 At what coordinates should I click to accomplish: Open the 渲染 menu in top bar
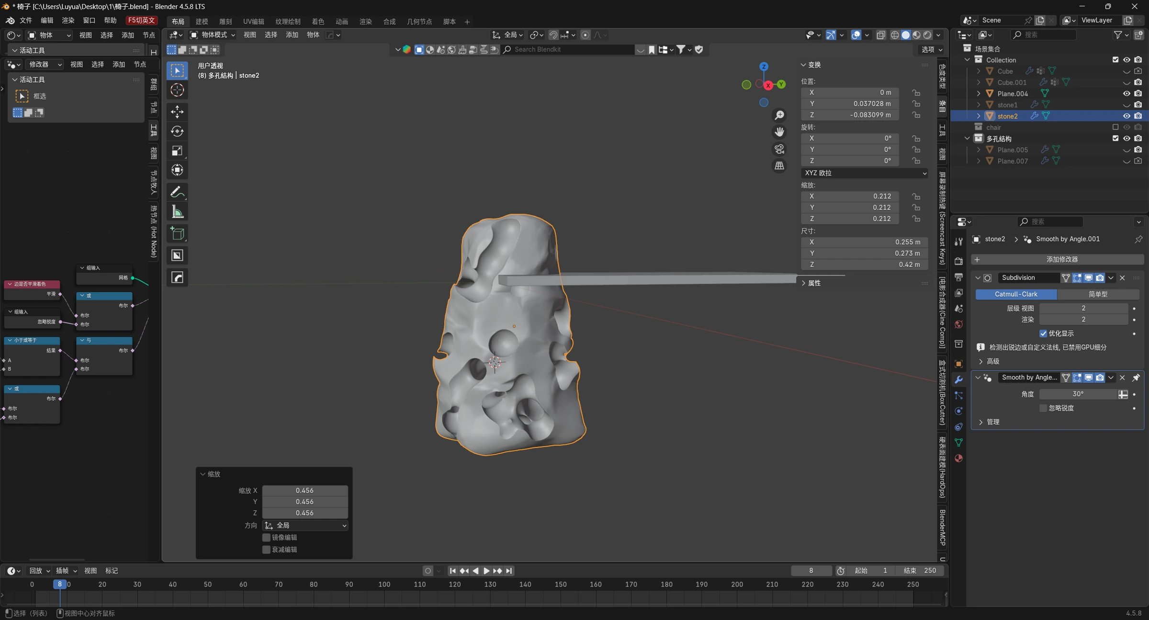68,20
